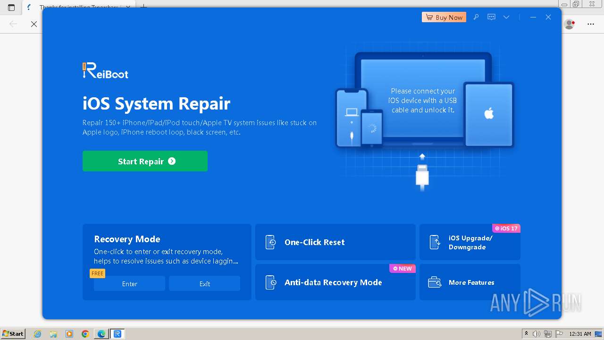Show hidden system tray icons
This screenshot has width=604, height=340.
(526, 334)
